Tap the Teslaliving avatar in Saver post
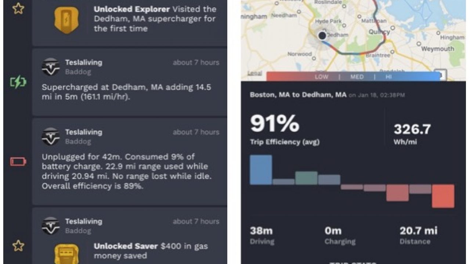 tap(51, 226)
